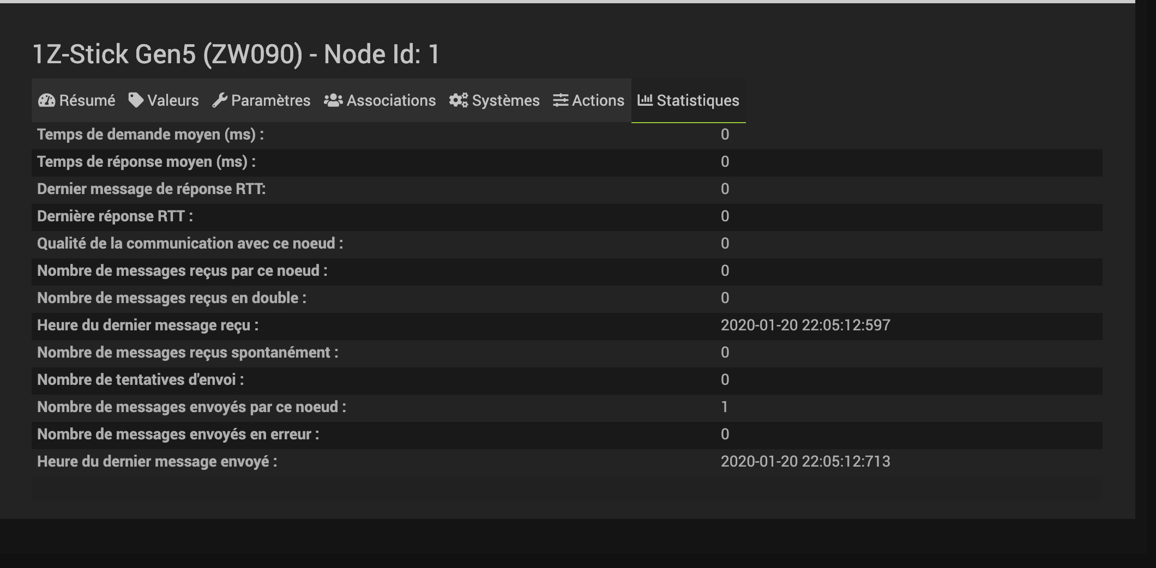
Task: Select the Statistiques tab
Action: [688, 100]
